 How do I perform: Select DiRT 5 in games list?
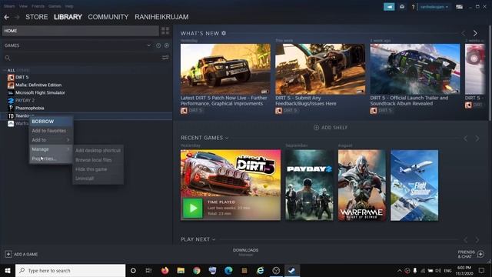click(x=22, y=77)
